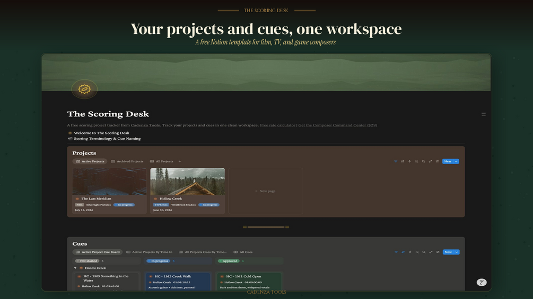Open the Projects sort icon
Viewport: 533px width, 299px height.
pos(403,161)
